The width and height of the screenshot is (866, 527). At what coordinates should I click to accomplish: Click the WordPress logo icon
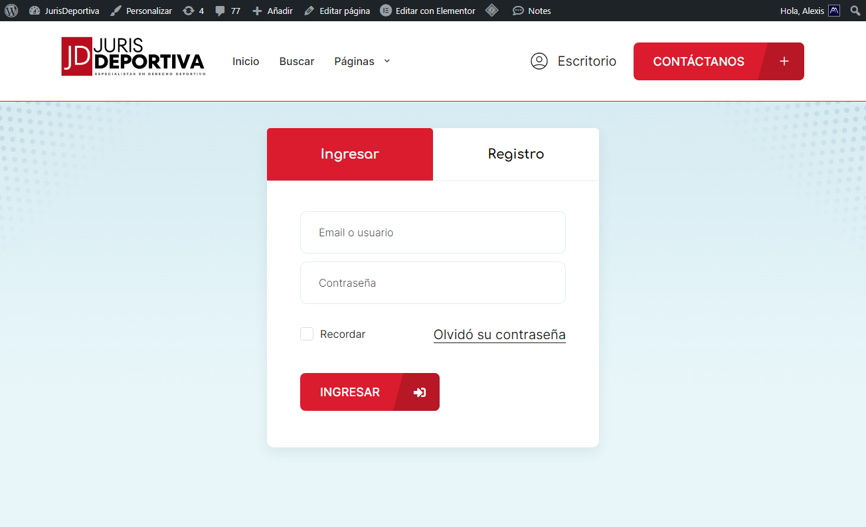11,11
